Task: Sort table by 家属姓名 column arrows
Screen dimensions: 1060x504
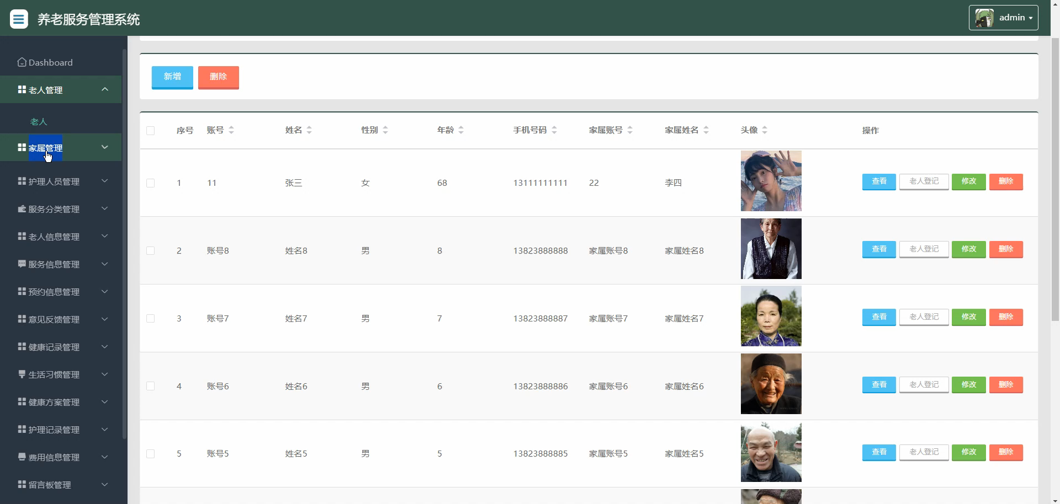Action: [x=706, y=130]
